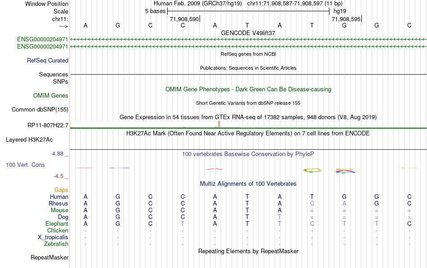Open the OMIM Genes track label
The height and width of the screenshot is (268, 427).
(50, 96)
